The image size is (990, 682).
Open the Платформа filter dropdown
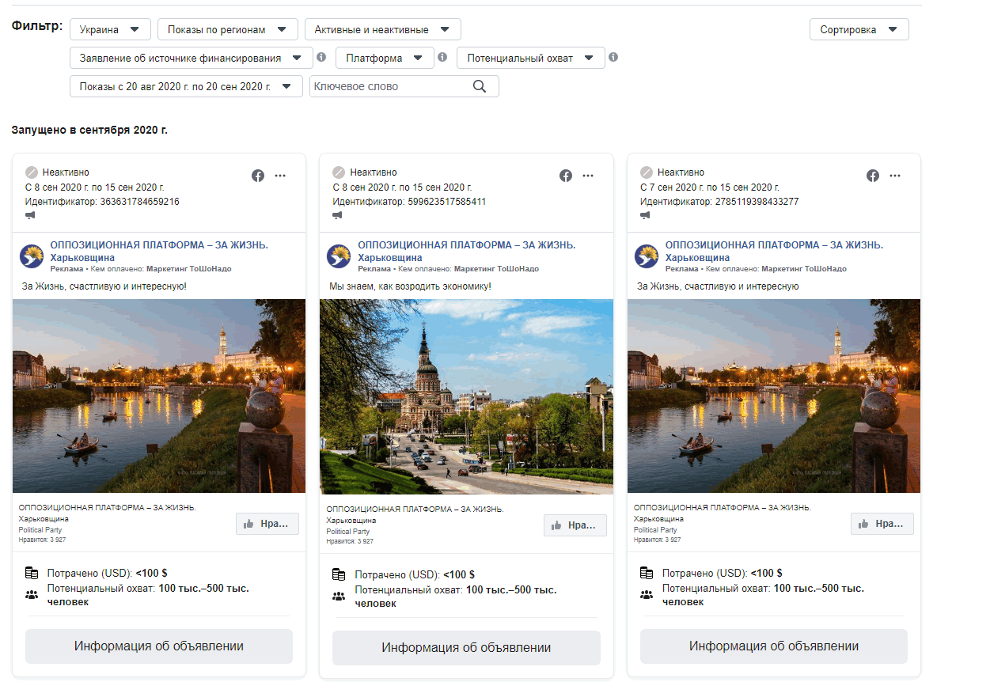pyautogui.click(x=385, y=58)
